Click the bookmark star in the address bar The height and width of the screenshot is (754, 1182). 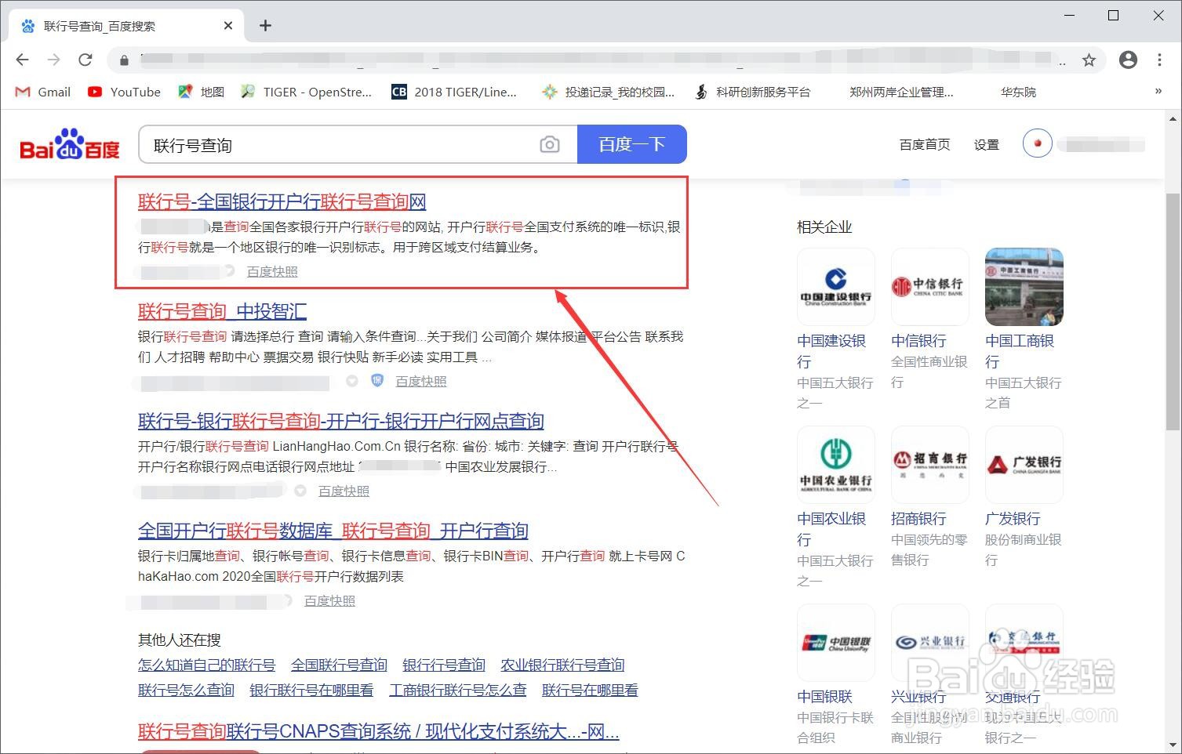click(1089, 59)
